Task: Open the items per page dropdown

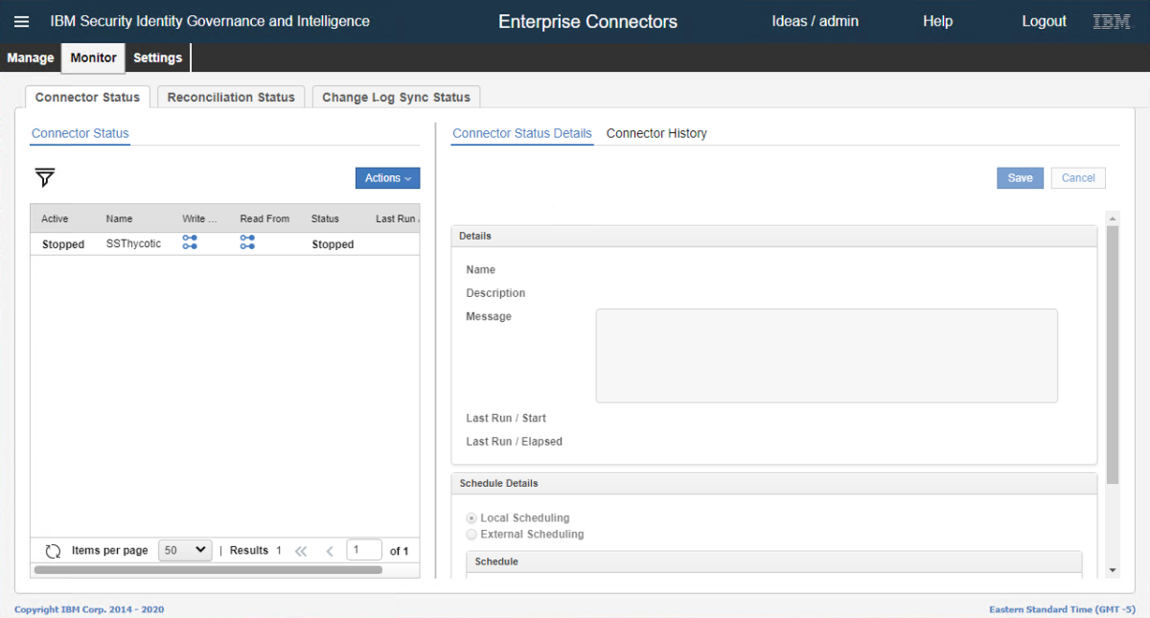Action: [185, 550]
